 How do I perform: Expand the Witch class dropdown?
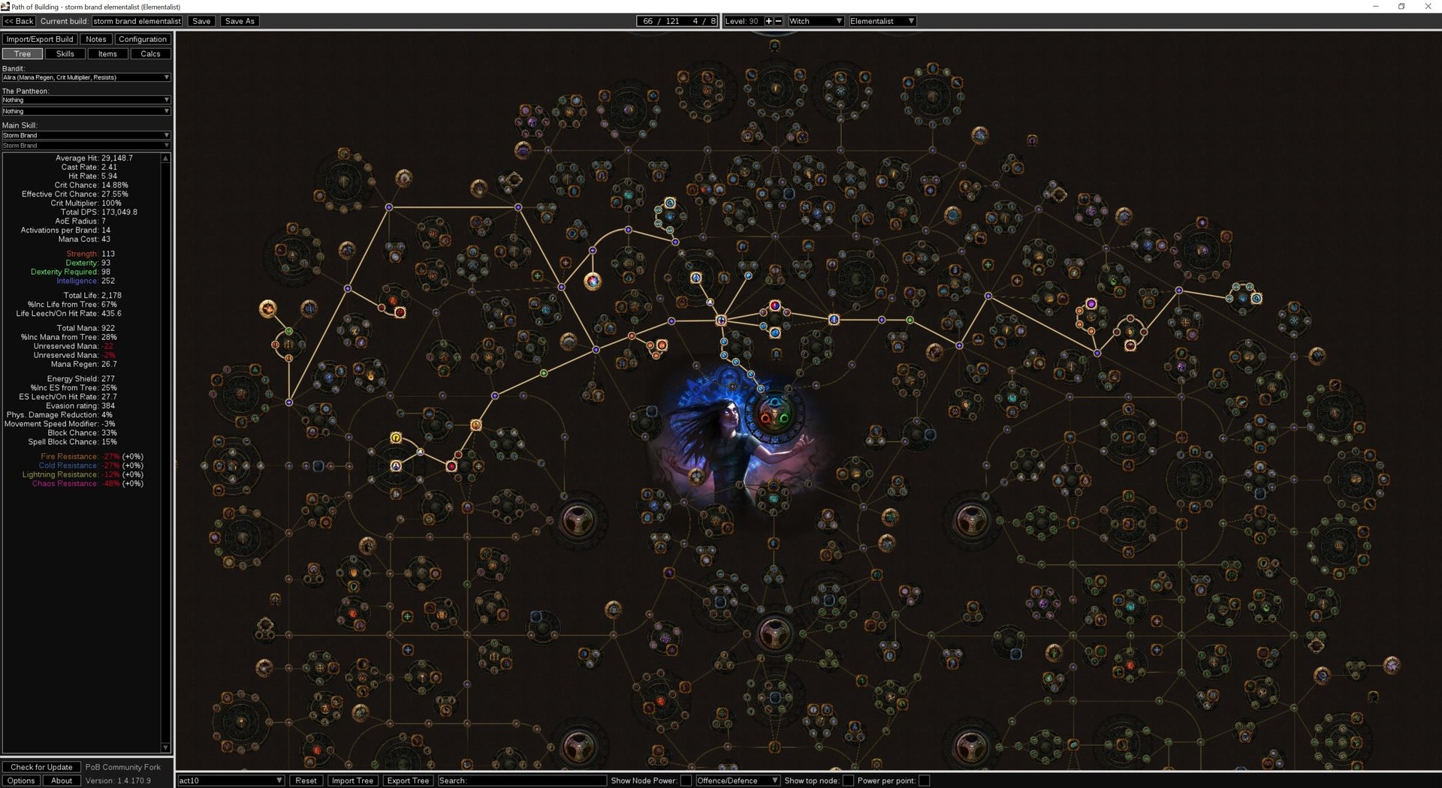[816, 21]
